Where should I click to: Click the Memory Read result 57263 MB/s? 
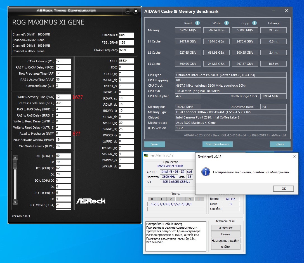pyautogui.click(x=188, y=30)
